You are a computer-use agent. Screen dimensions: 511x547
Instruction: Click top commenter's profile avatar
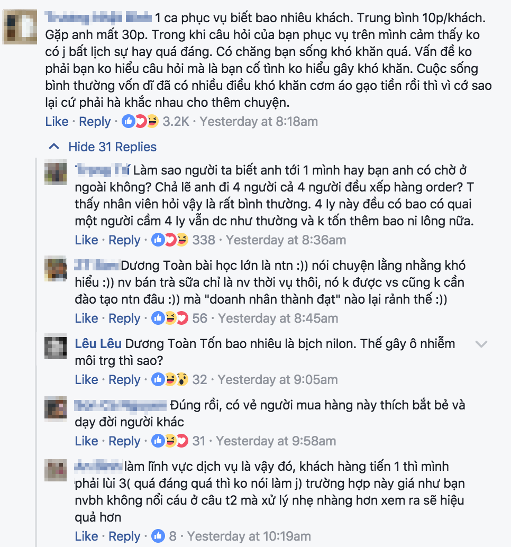pos(20,27)
